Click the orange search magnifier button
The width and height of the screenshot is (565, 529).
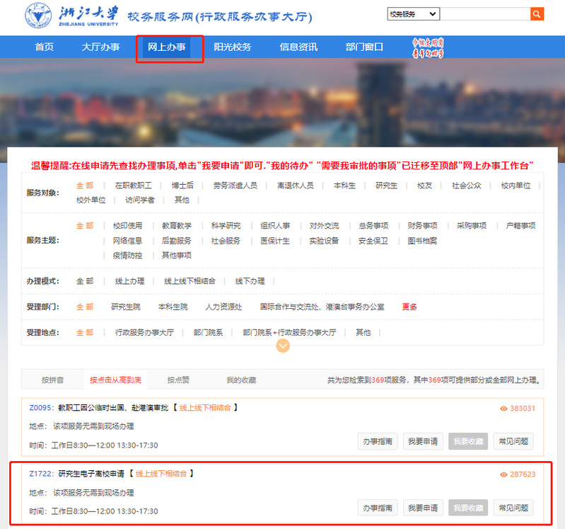tap(537, 14)
